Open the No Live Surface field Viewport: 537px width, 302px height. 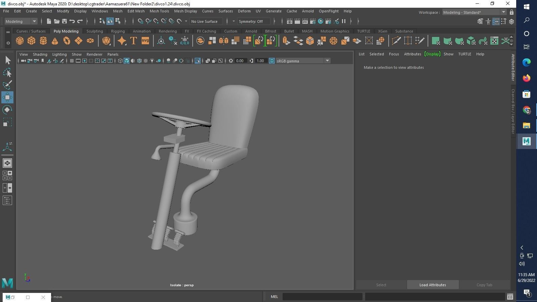[x=207, y=21]
